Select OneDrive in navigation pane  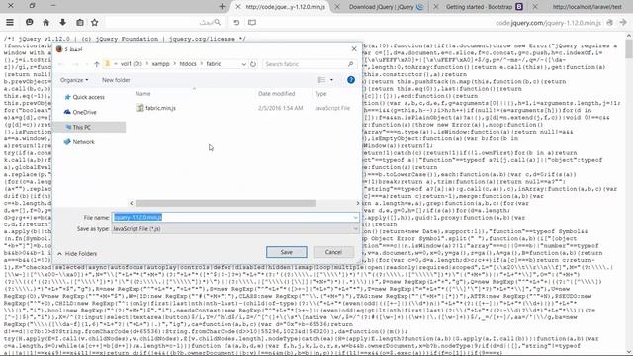click(x=84, y=112)
